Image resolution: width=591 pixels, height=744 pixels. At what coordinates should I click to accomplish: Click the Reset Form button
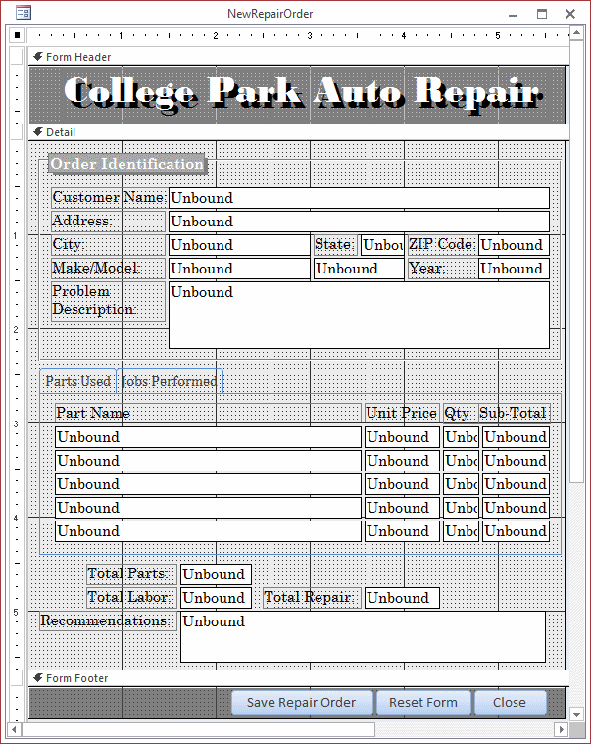(x=423, y=702)
